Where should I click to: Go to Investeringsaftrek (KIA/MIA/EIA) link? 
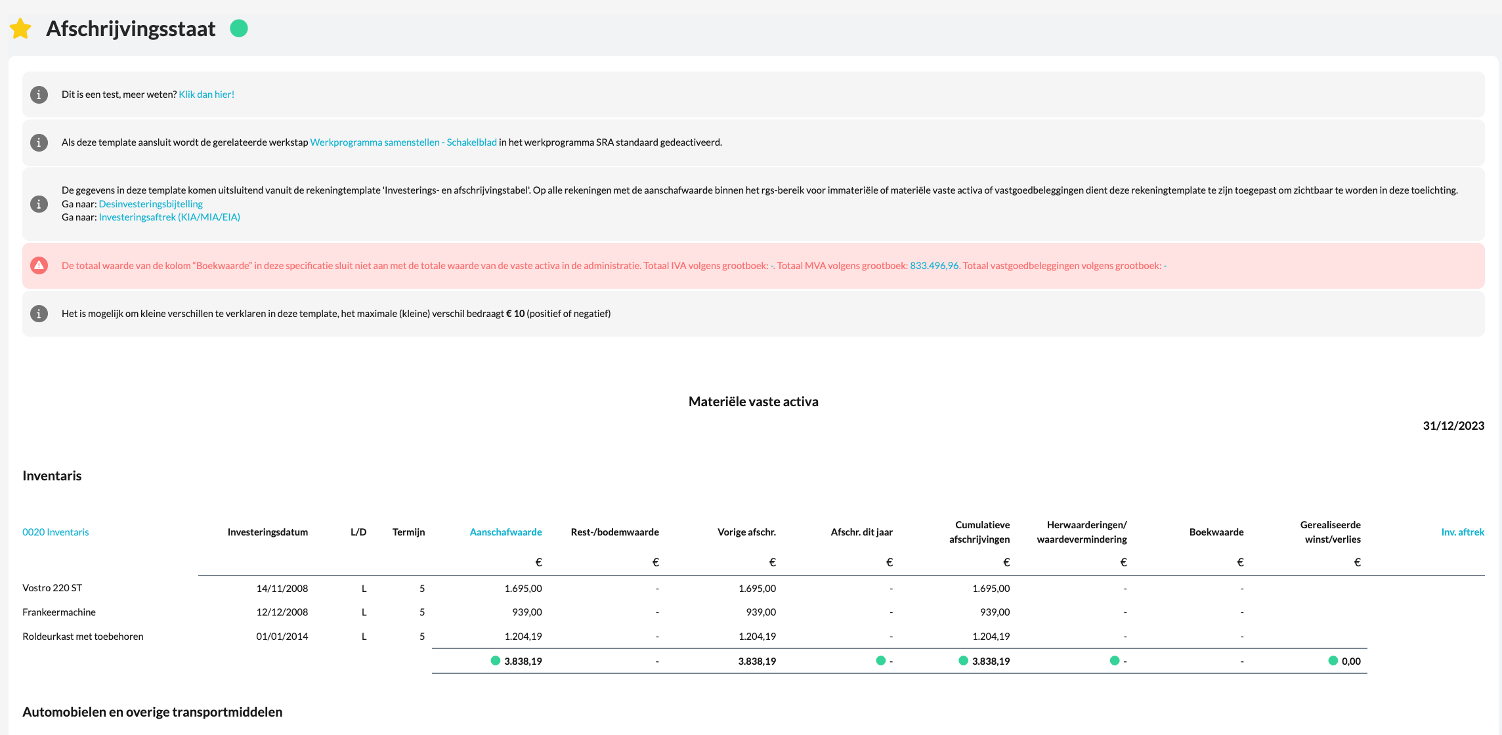point(169,217)
